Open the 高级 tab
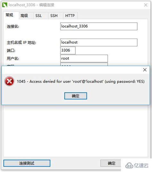Viewport: 152px width, 172px height. pos(24,16)
